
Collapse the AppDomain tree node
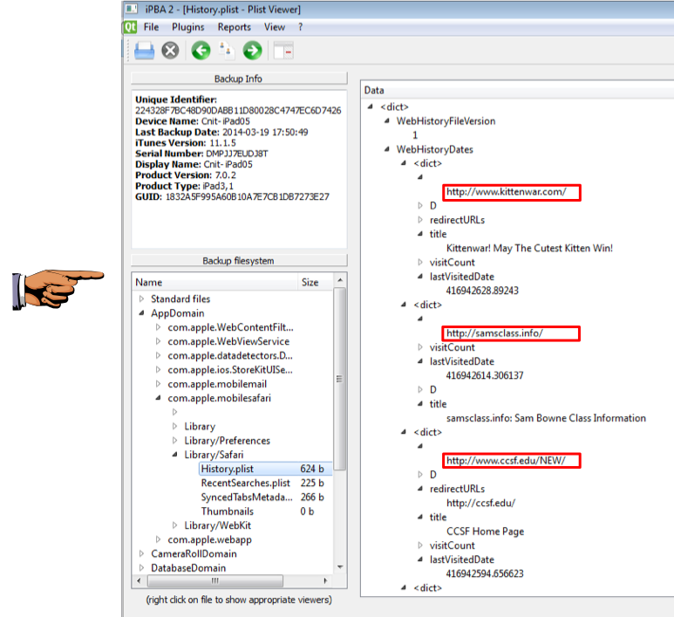coord(141,312)
